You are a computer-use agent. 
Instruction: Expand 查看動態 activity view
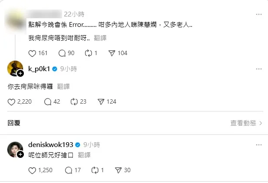(246, 123)
